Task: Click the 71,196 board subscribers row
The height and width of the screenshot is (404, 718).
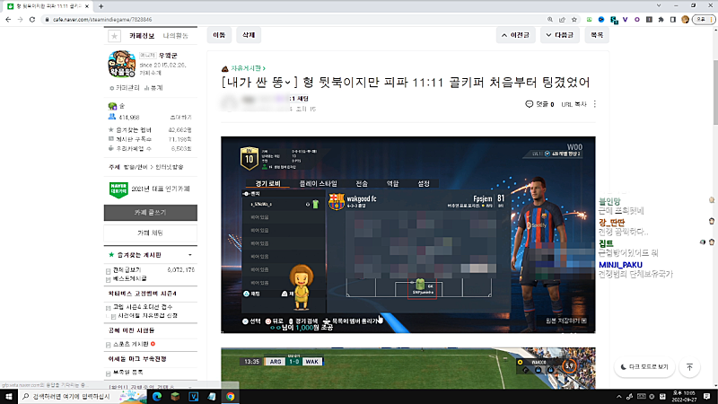Action: point(151,139)
